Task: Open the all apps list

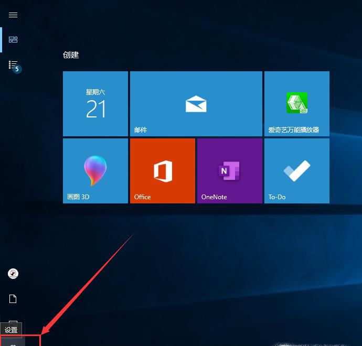Action: [13, 65]
